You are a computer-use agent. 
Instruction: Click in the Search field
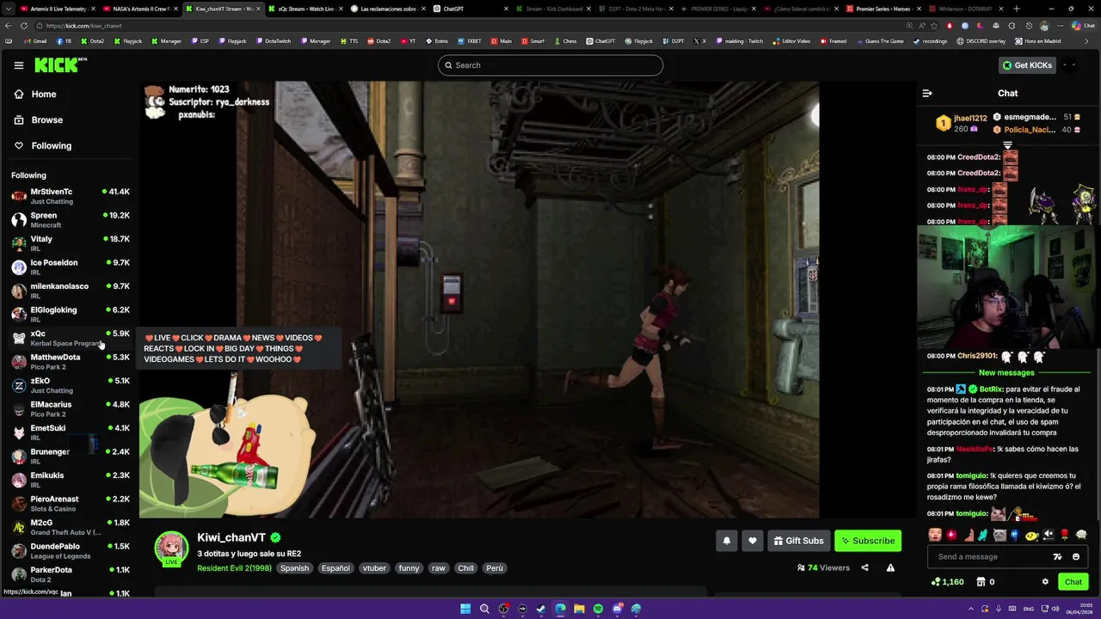tap(550, 65)
